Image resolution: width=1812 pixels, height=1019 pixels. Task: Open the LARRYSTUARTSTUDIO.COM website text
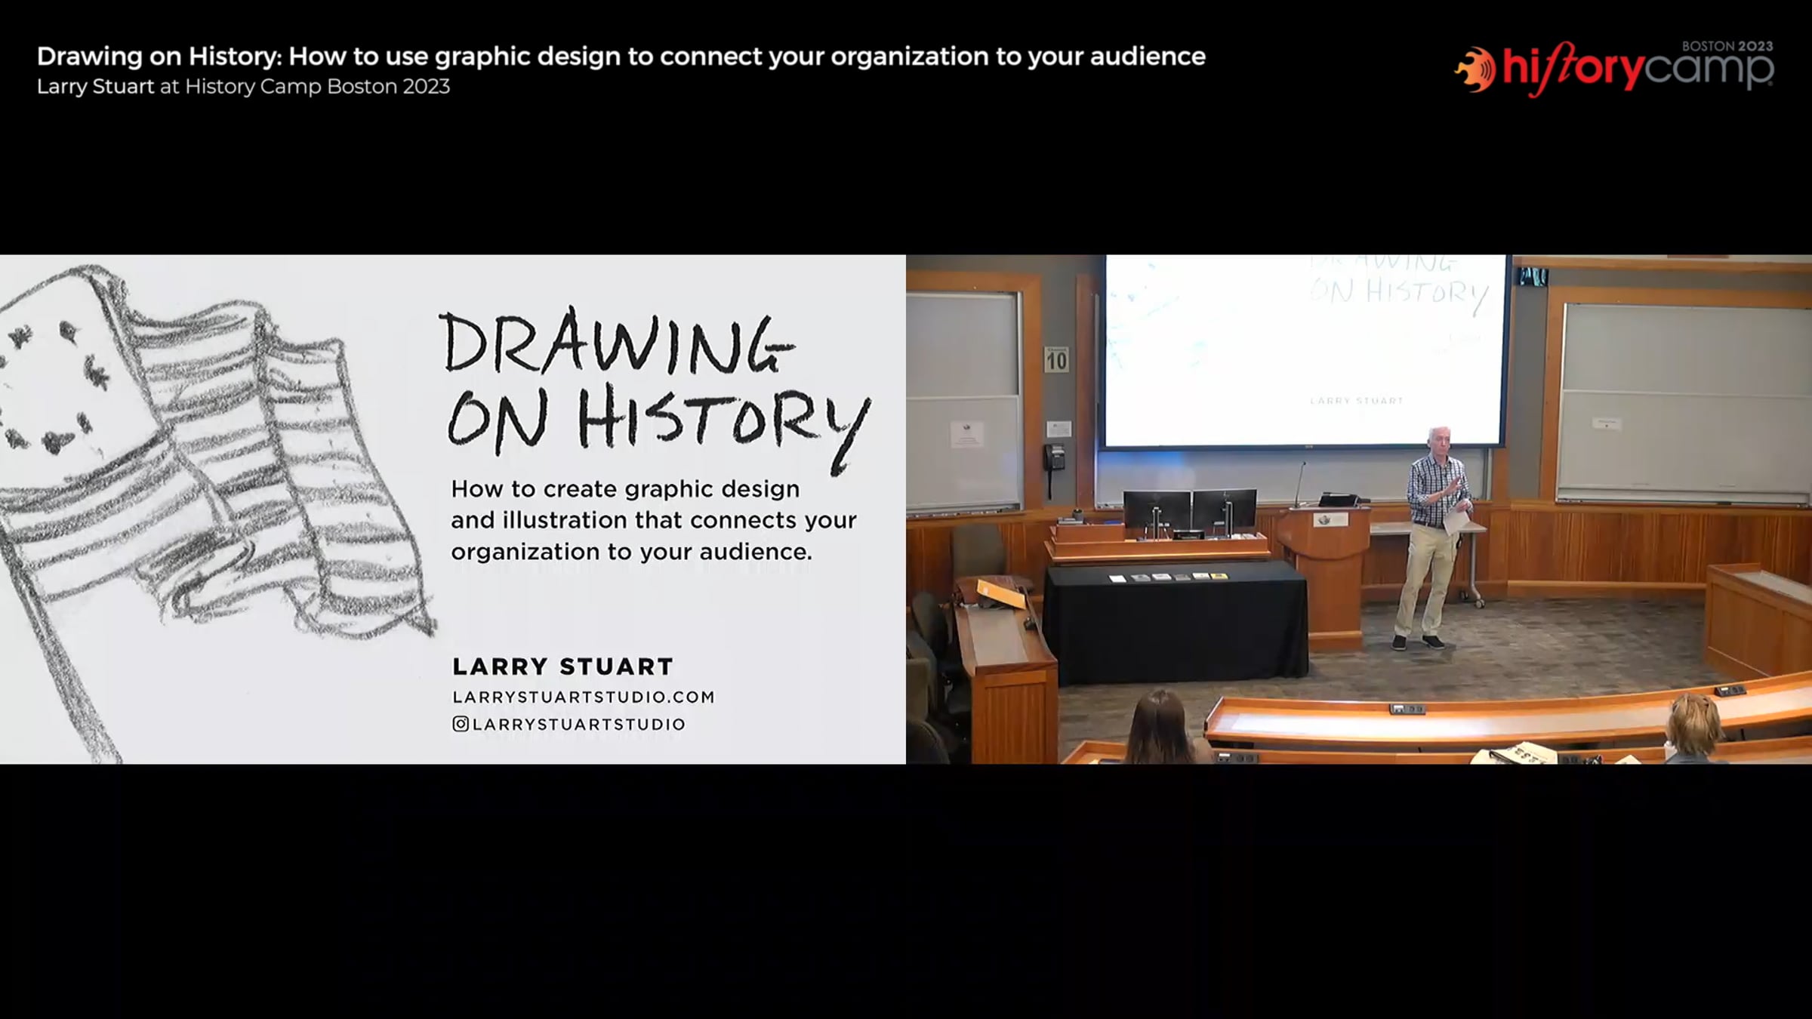coord(583,697)
